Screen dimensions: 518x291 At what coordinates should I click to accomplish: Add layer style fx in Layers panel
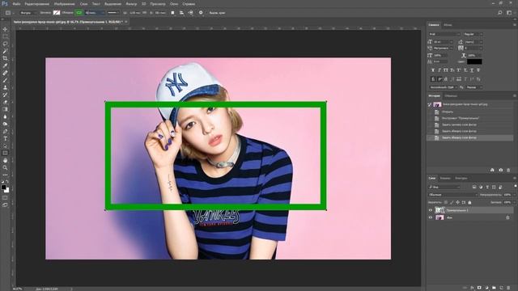pos(472,288)
